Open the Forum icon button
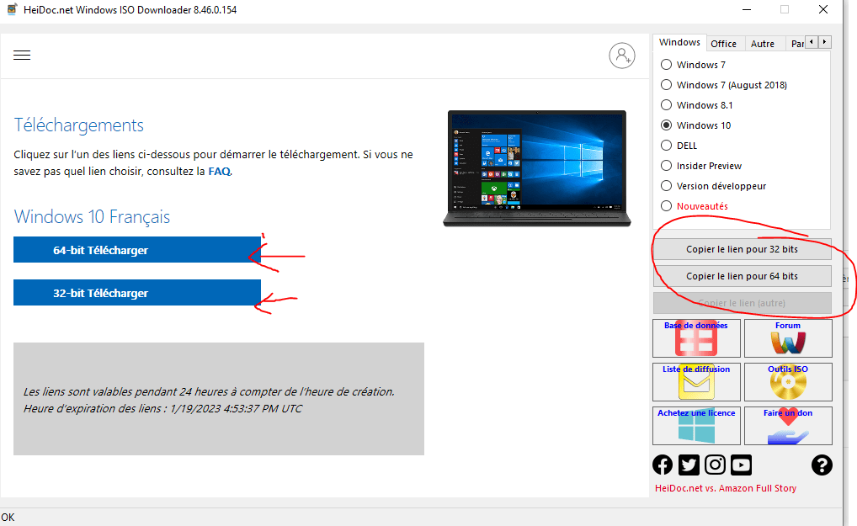 (x=788, y=338)
